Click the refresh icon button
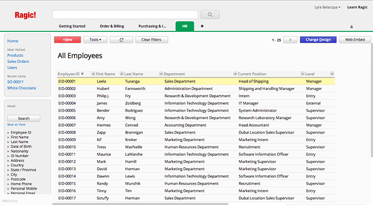 [121, 40]
